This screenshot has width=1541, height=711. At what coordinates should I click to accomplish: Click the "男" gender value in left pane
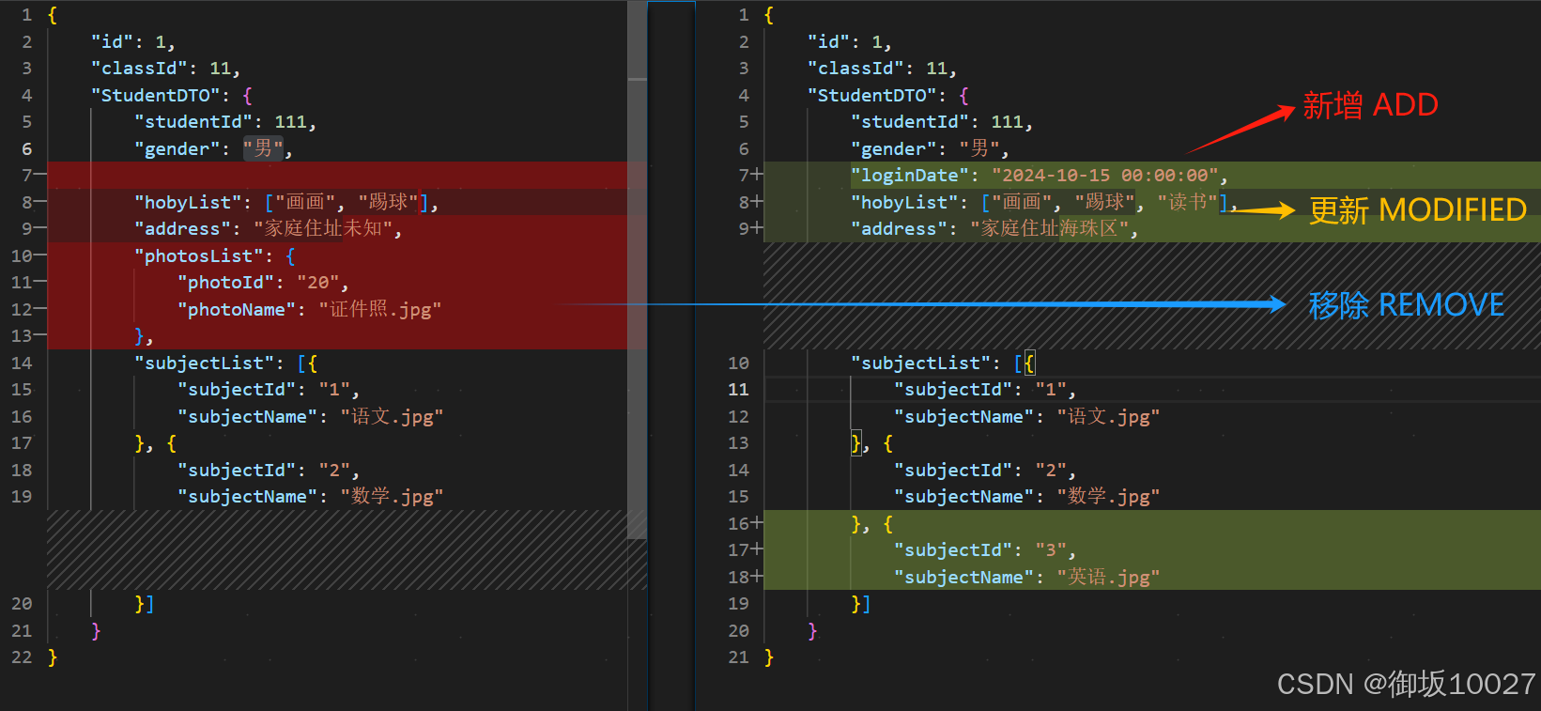coord(263,148)
